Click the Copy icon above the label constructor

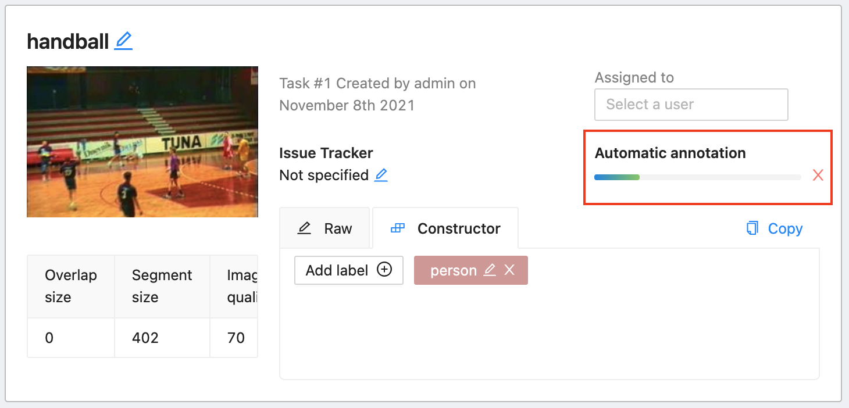click(752, 228)
